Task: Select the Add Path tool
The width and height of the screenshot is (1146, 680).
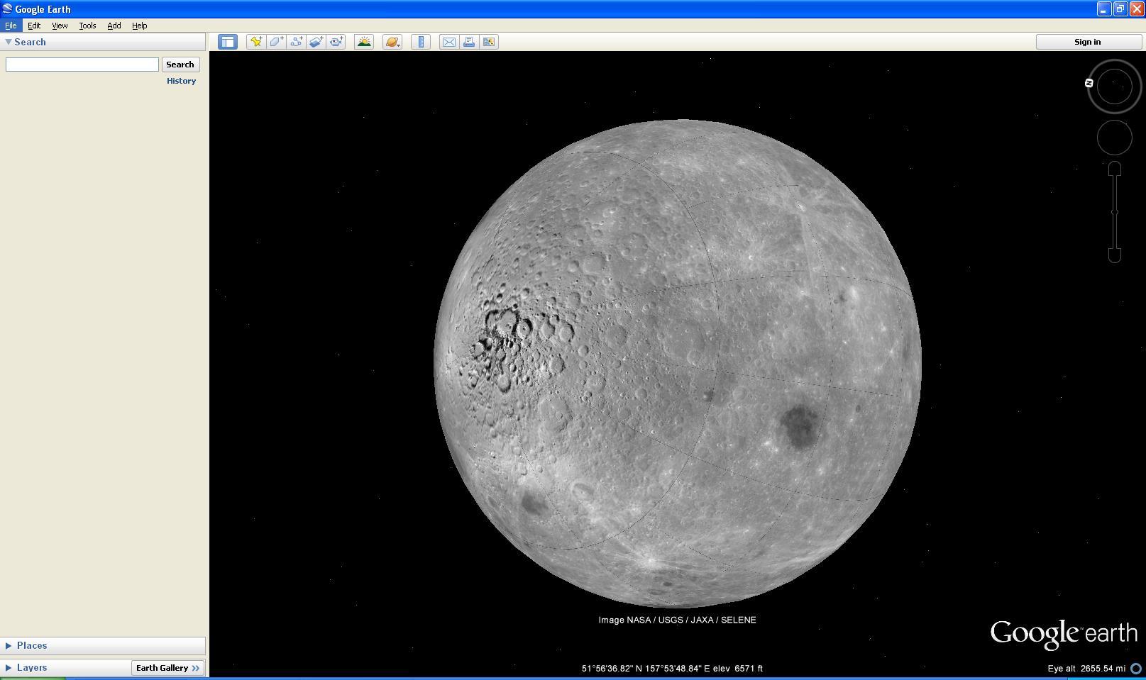Action: point(297,42)
